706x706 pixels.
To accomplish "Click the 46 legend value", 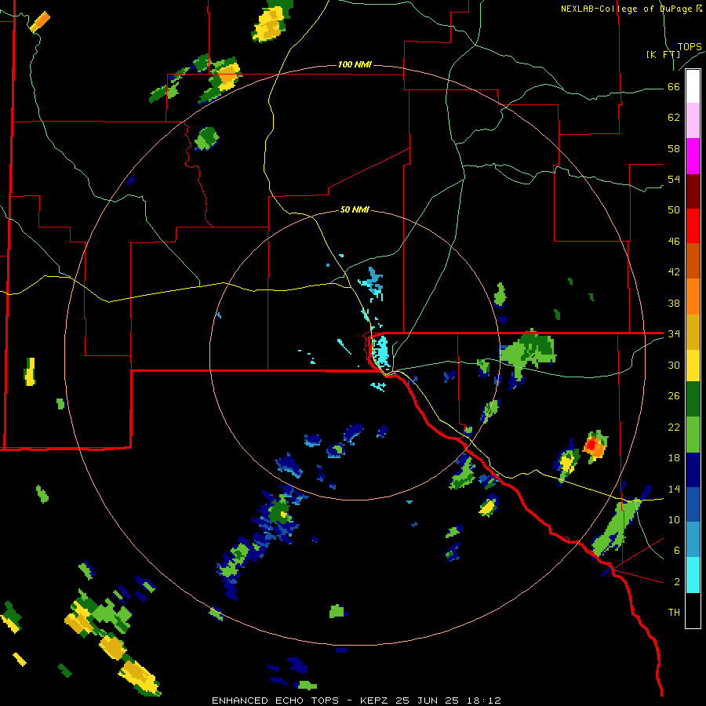I will [674, 241].
